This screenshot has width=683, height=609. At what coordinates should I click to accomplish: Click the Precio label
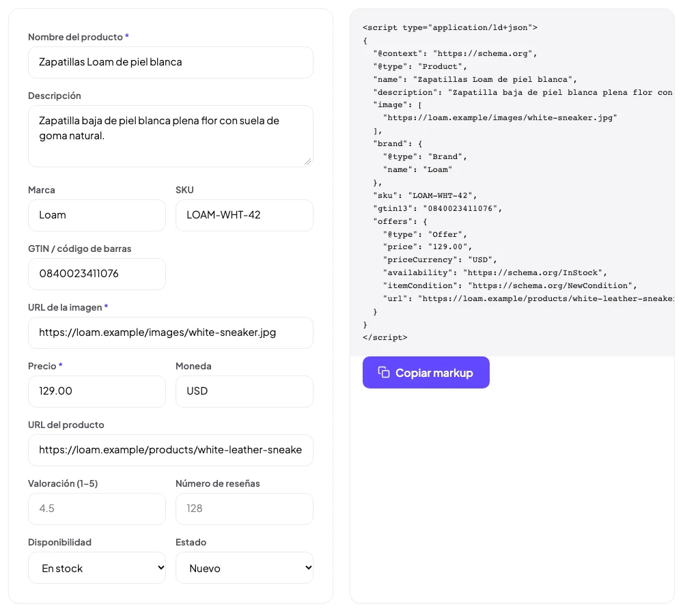(42, 366)
